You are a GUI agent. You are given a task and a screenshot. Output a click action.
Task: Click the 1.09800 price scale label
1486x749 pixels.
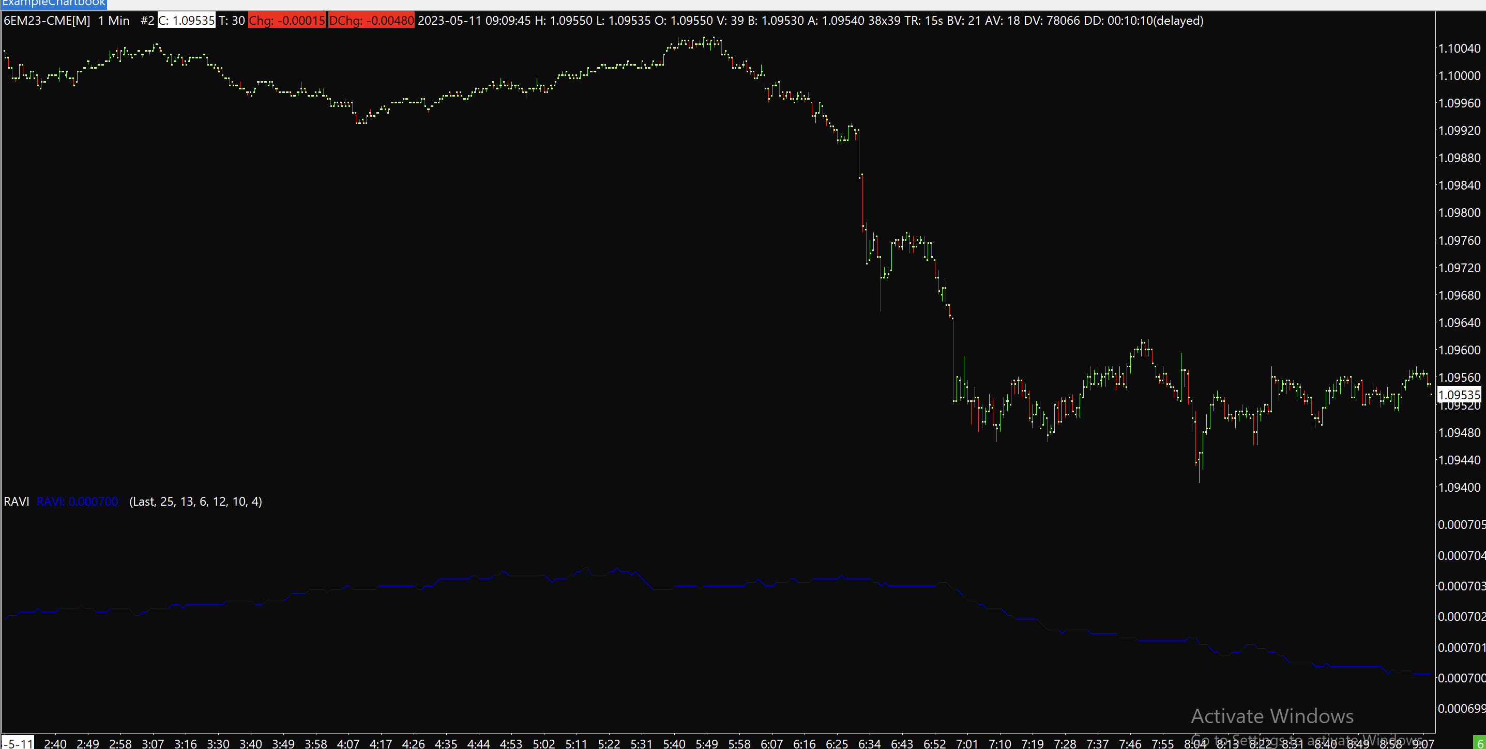pos(1459,213)
